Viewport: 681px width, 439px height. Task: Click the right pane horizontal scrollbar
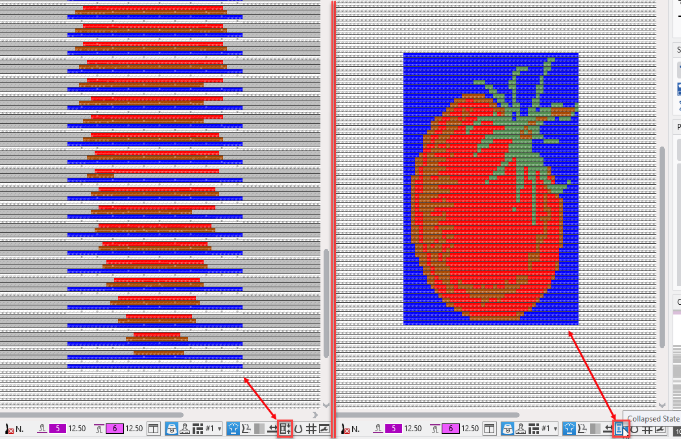pyautogui.click(x=428, y=415)
